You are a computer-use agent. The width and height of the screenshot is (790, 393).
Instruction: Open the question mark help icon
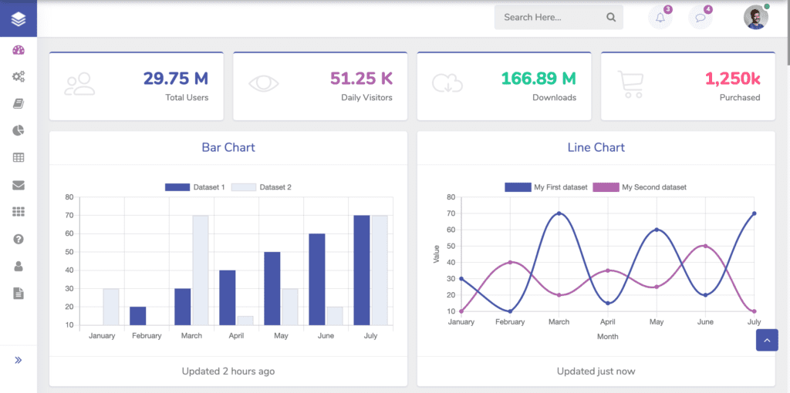coord(19,239)
